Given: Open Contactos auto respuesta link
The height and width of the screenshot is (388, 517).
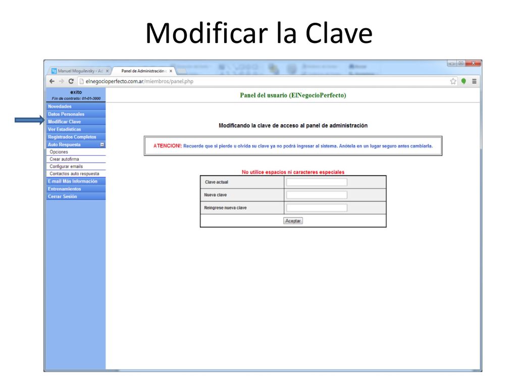Looking at the screenshot, I should (x=76, y=174).
